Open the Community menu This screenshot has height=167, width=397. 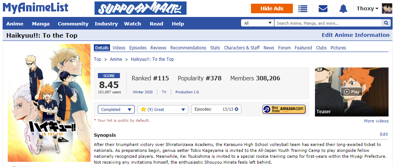point(73,24)
